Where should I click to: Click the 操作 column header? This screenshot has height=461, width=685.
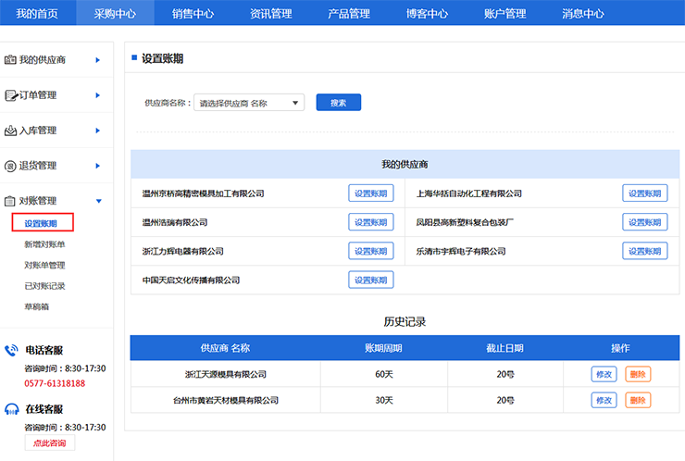[x=620, y=348]
